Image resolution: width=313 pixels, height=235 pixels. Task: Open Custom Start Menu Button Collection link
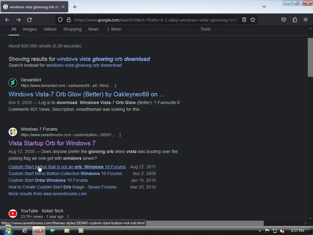[x=65, y=174]
